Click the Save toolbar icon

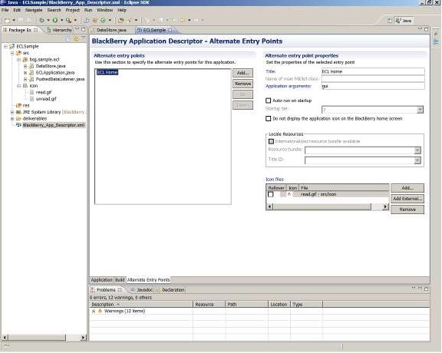click(21, 20)
